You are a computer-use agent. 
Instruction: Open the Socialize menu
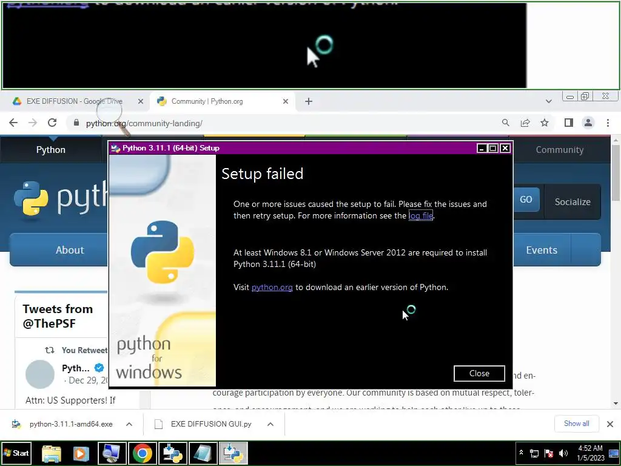click(572, 201)
